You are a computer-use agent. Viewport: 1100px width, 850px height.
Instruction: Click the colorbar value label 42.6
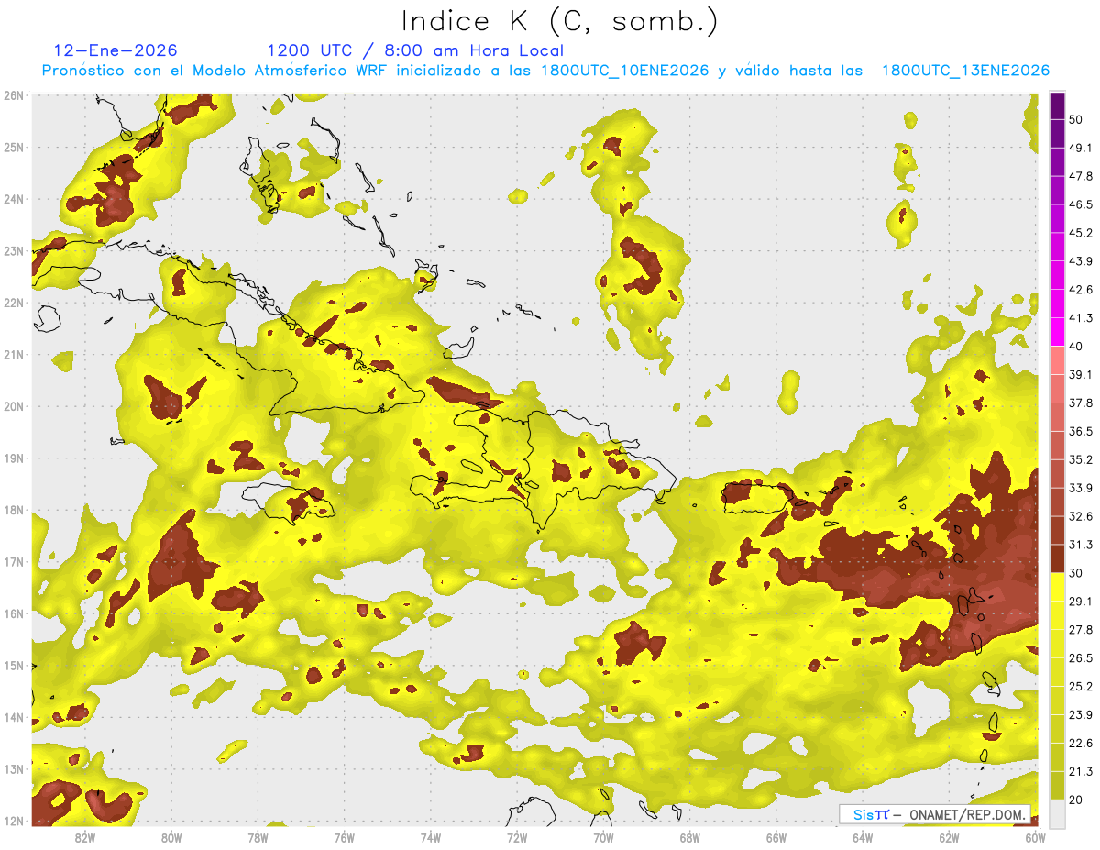pos(1081,289)
